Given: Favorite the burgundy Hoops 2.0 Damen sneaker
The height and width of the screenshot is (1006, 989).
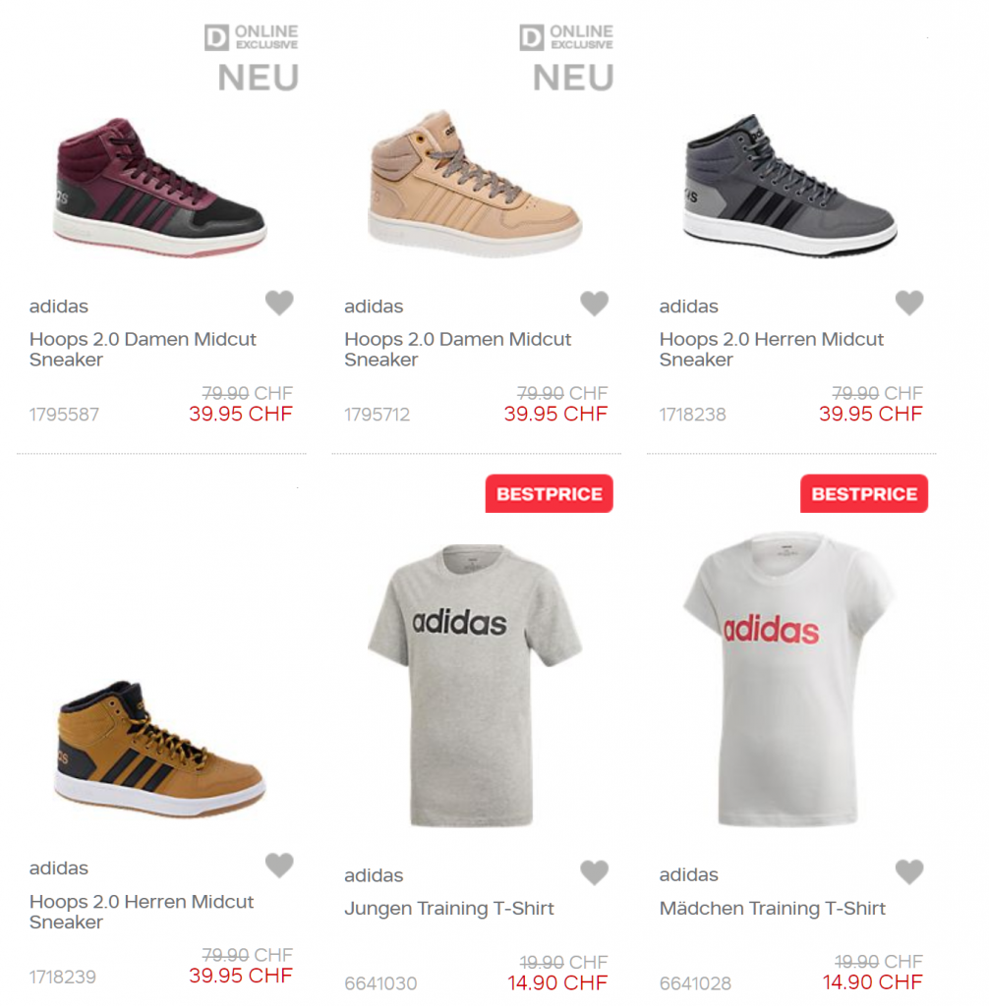Looking at the screenshot, I should (279, 304).
